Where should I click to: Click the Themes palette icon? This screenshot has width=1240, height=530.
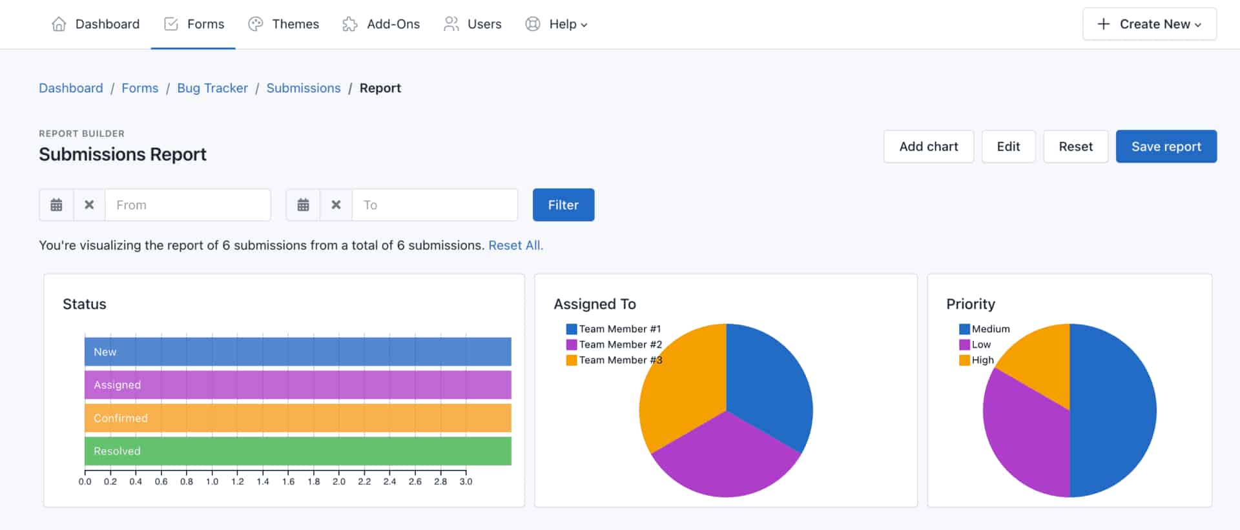tap(256, 25)
